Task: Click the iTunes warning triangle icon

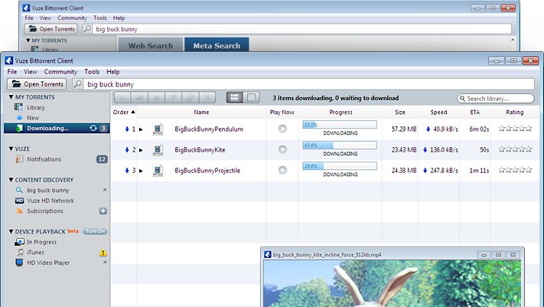Action: (103, 253)
